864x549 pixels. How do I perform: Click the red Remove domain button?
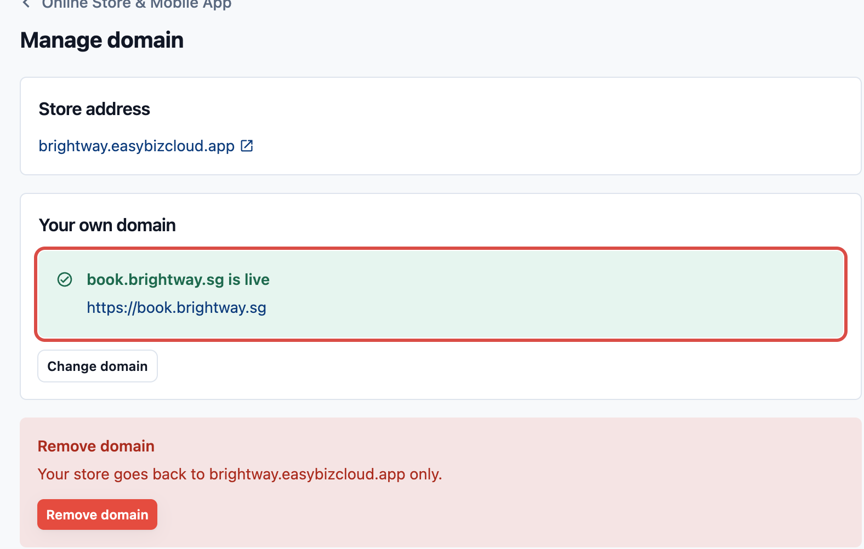click(97, 514)
